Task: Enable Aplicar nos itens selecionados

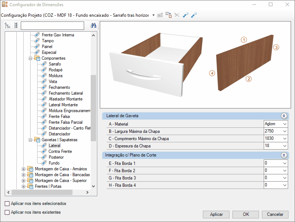Action: coord(7,204)
